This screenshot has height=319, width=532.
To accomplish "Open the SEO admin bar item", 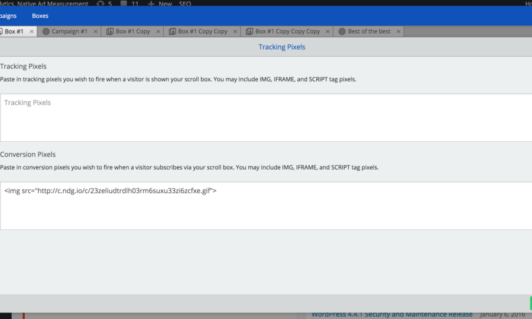I will pos(185,4).
